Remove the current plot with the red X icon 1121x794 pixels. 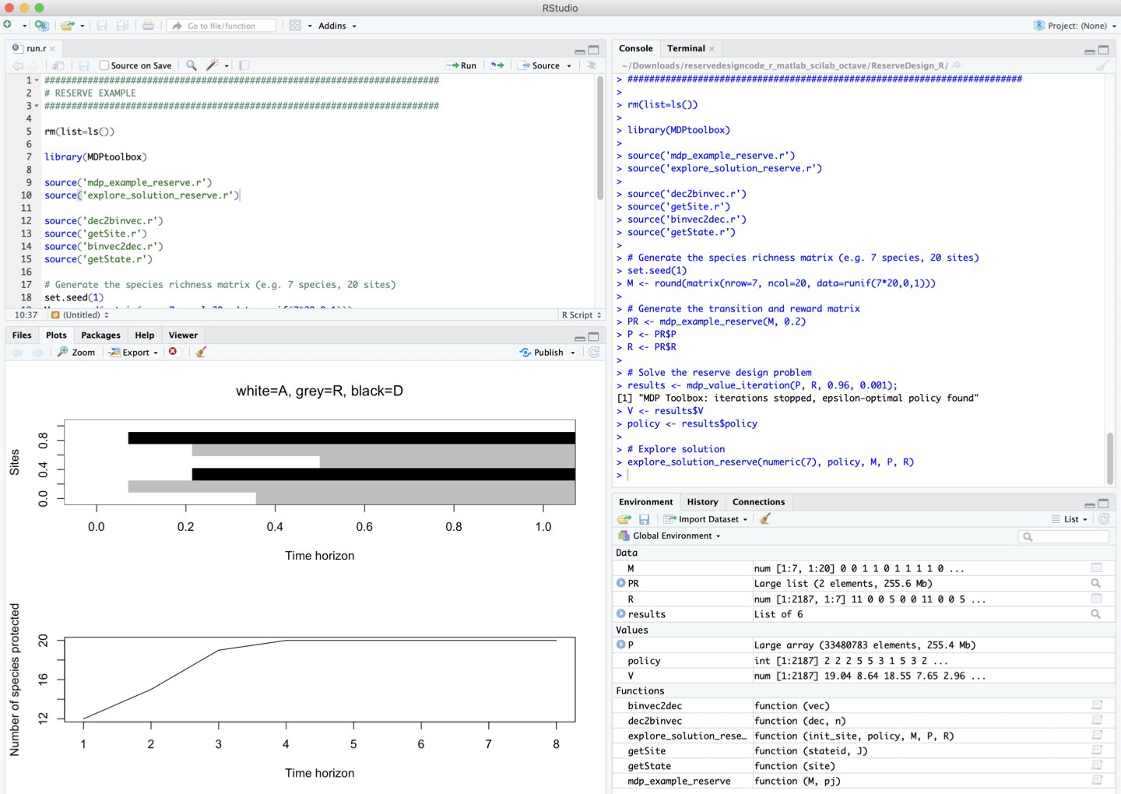pyautogui.click(x=173, y=352)
